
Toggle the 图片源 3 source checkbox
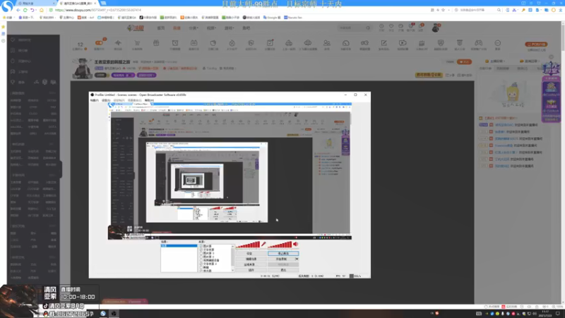point(201,253)
